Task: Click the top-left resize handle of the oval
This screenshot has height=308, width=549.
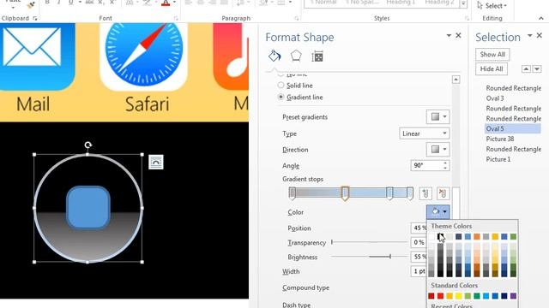Action: point(34,154)
